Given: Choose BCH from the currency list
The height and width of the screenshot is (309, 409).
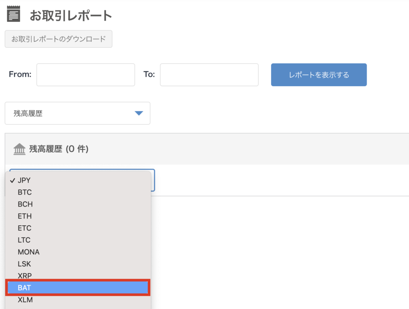Looking at the screenshot, I should (x=78, y=204).
